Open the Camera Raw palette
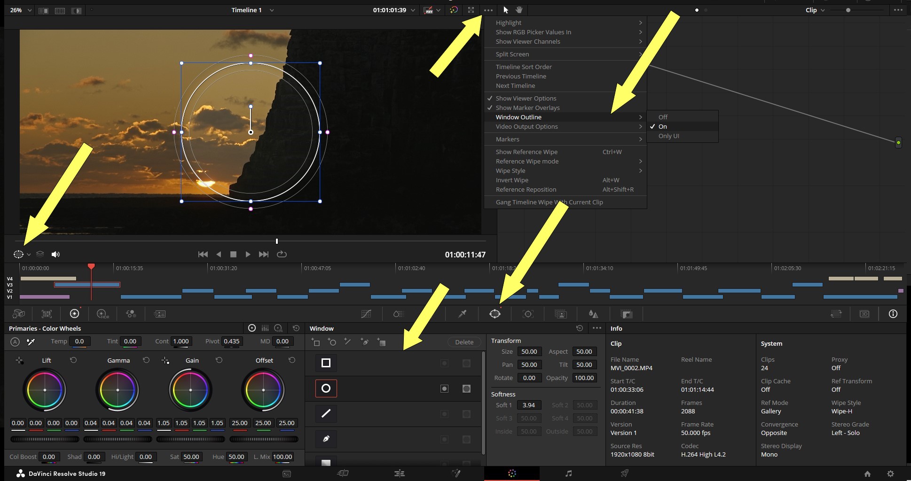The width and height of the screenshot is (911, 481). (x=18, y=314)
